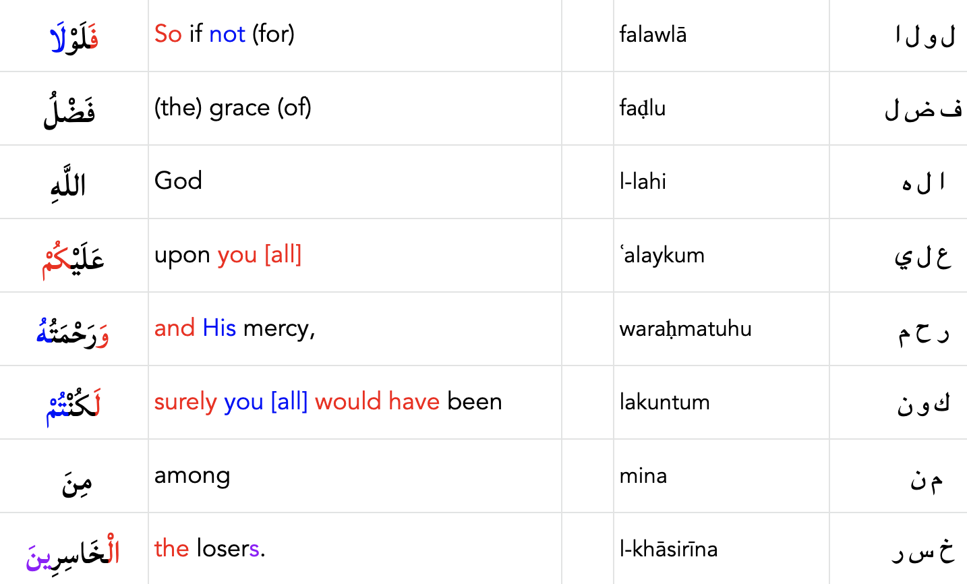Select 'surely you [all] would have been' text
Image resolution: width=967 pixels, height=584 pixels.
(328, 402)
